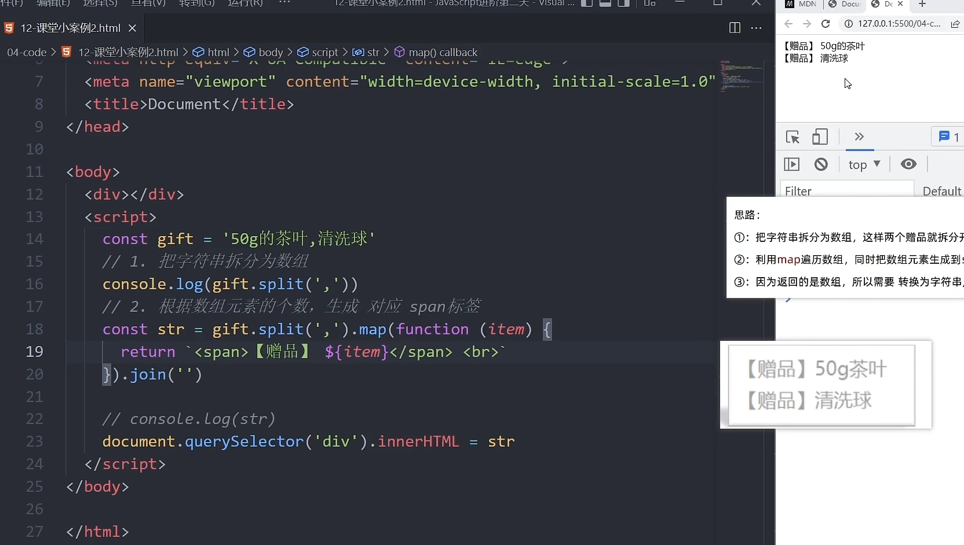Open the top JavaScript context dropdown

click(x=864, y=165)
